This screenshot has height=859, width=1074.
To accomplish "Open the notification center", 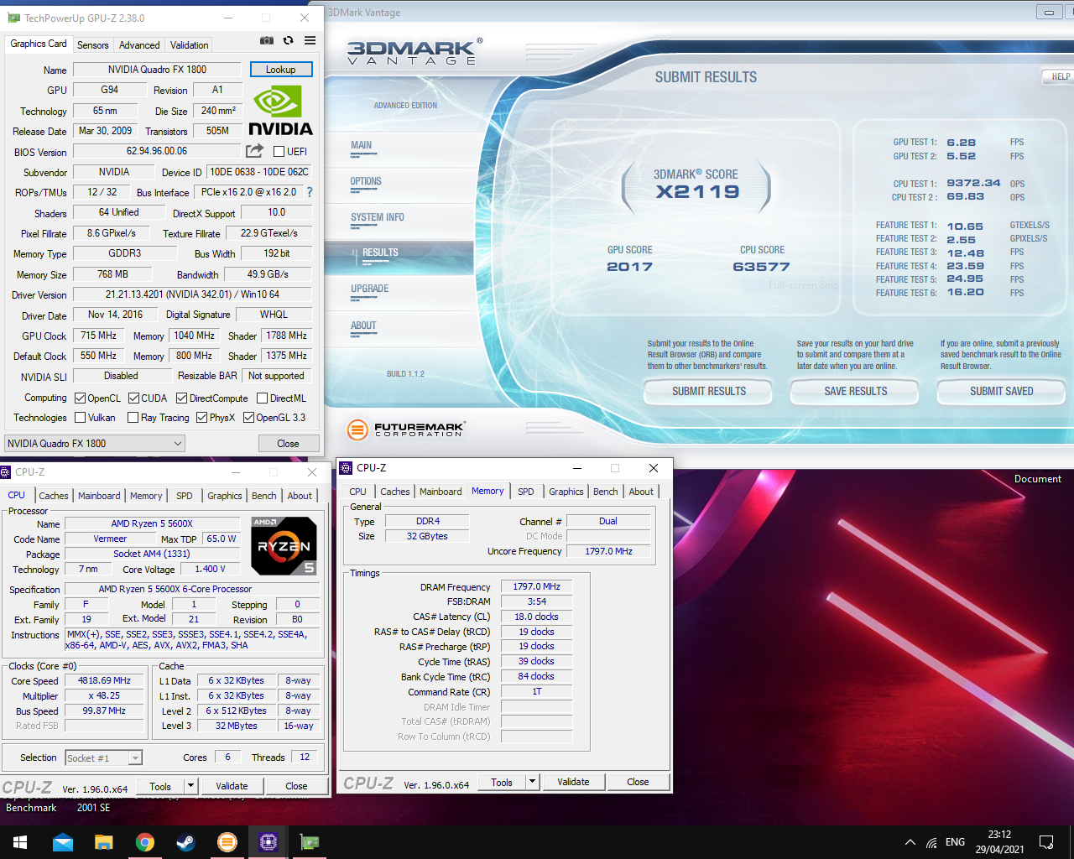I will pos(1046,842).
